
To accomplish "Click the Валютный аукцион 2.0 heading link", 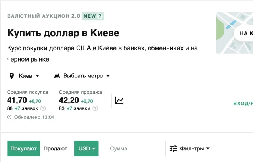I will pyautogui.click(x=43, y=16).
